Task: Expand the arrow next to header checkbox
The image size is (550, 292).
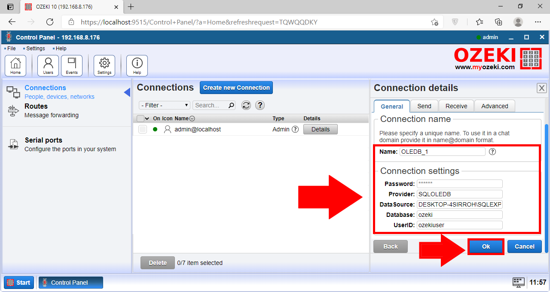Action: (147, 119)
